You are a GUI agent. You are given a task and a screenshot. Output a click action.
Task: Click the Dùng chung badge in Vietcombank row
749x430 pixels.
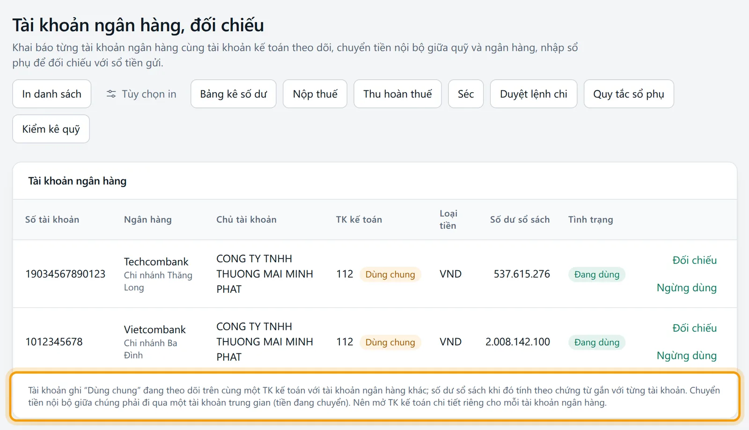[x=390, y=342]
